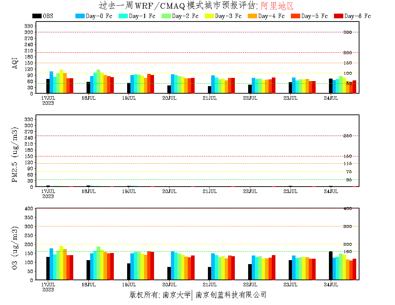Click the '100' yellow threshold label in AQI chart
Screen dimensions: 395x305
click(348, 73)
